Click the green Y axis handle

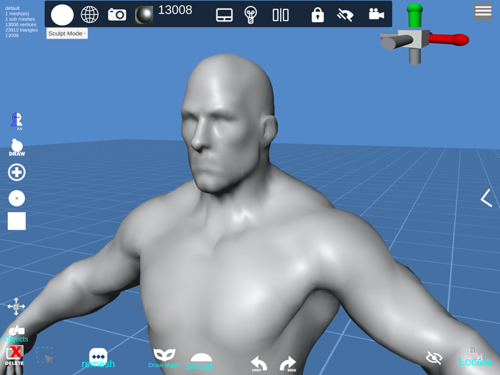[x=414, y=15]
